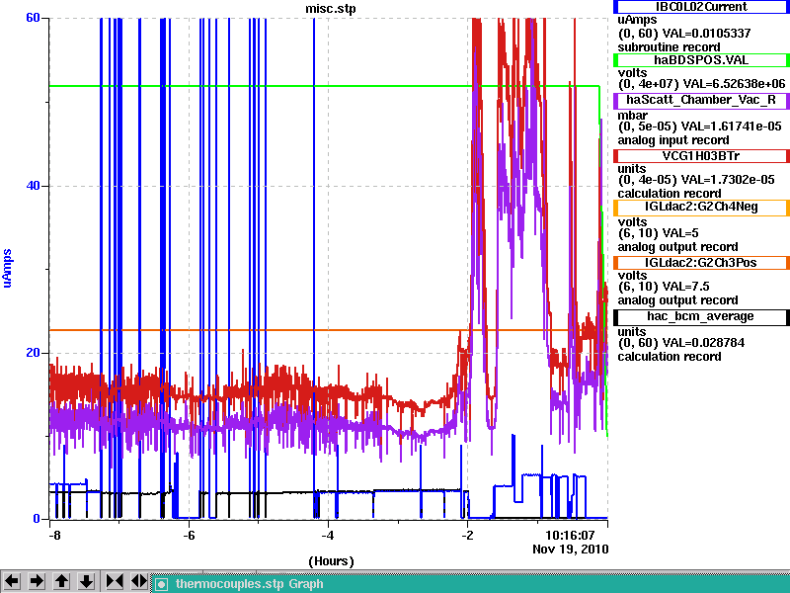Click the 10:16:07 timestamp on the axis
790x593 pixels.
571,535
